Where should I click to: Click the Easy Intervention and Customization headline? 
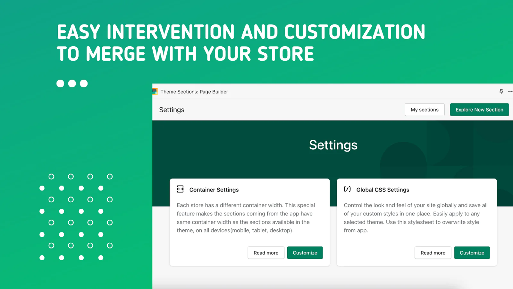(241, 43)
